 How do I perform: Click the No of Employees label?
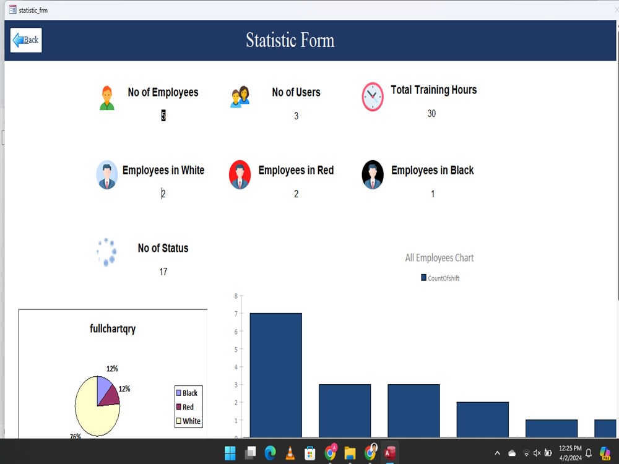click(x=163, y=92)
